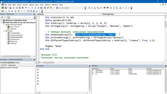This screenshot has height=94, width=167.
Task: Switch to Alphabetic properties tab
Action: click(4, 65)
